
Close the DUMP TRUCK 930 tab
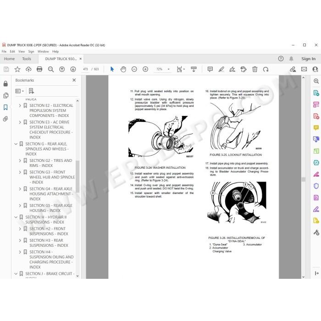[x=80, y=59]
